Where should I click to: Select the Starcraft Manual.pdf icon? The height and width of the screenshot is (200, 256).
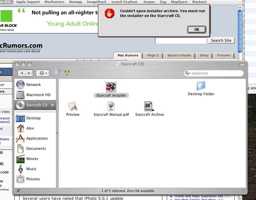111,106
